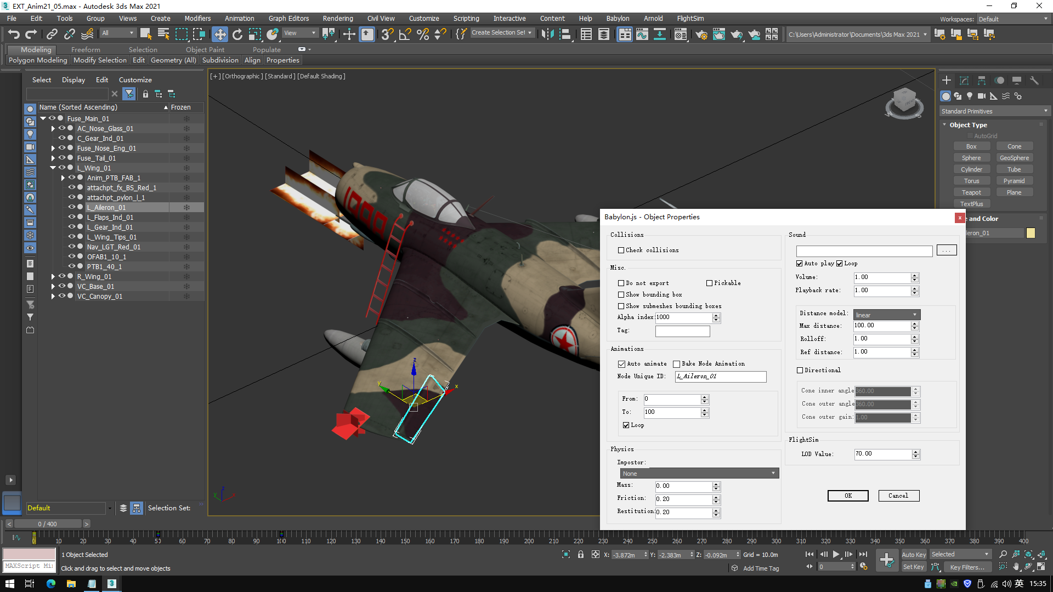Click the yellow object color swatch
1053x592 pixels.
(x=1031, y=233)
